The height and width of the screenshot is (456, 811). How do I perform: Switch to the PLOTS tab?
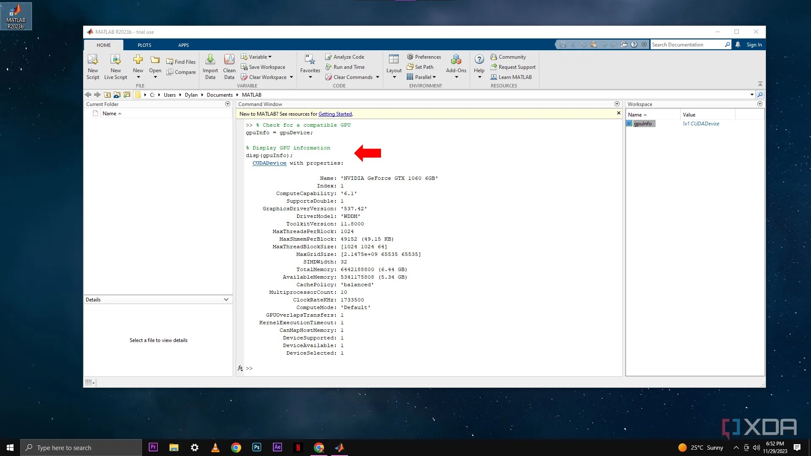click(144, 45)
